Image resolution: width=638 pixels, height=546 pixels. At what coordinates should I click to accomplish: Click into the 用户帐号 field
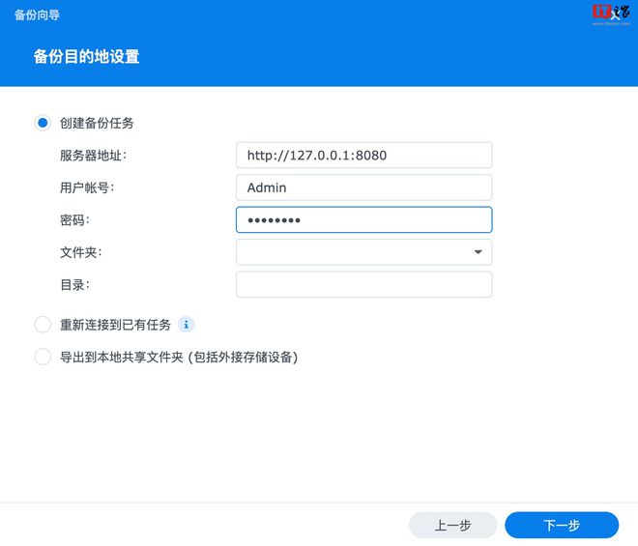pyautogui.click(x=363, y=187)
